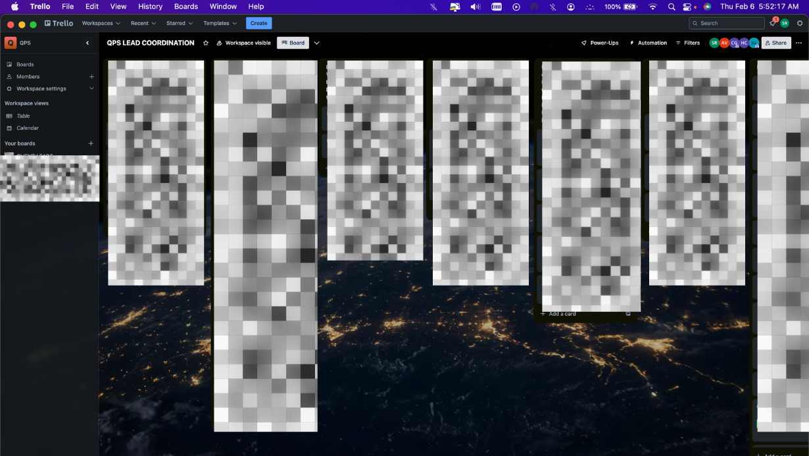This screenshot has width=809, height=456.
Task: Click the QPS LEAD COORDINATION board title
Action: [151, 43]
